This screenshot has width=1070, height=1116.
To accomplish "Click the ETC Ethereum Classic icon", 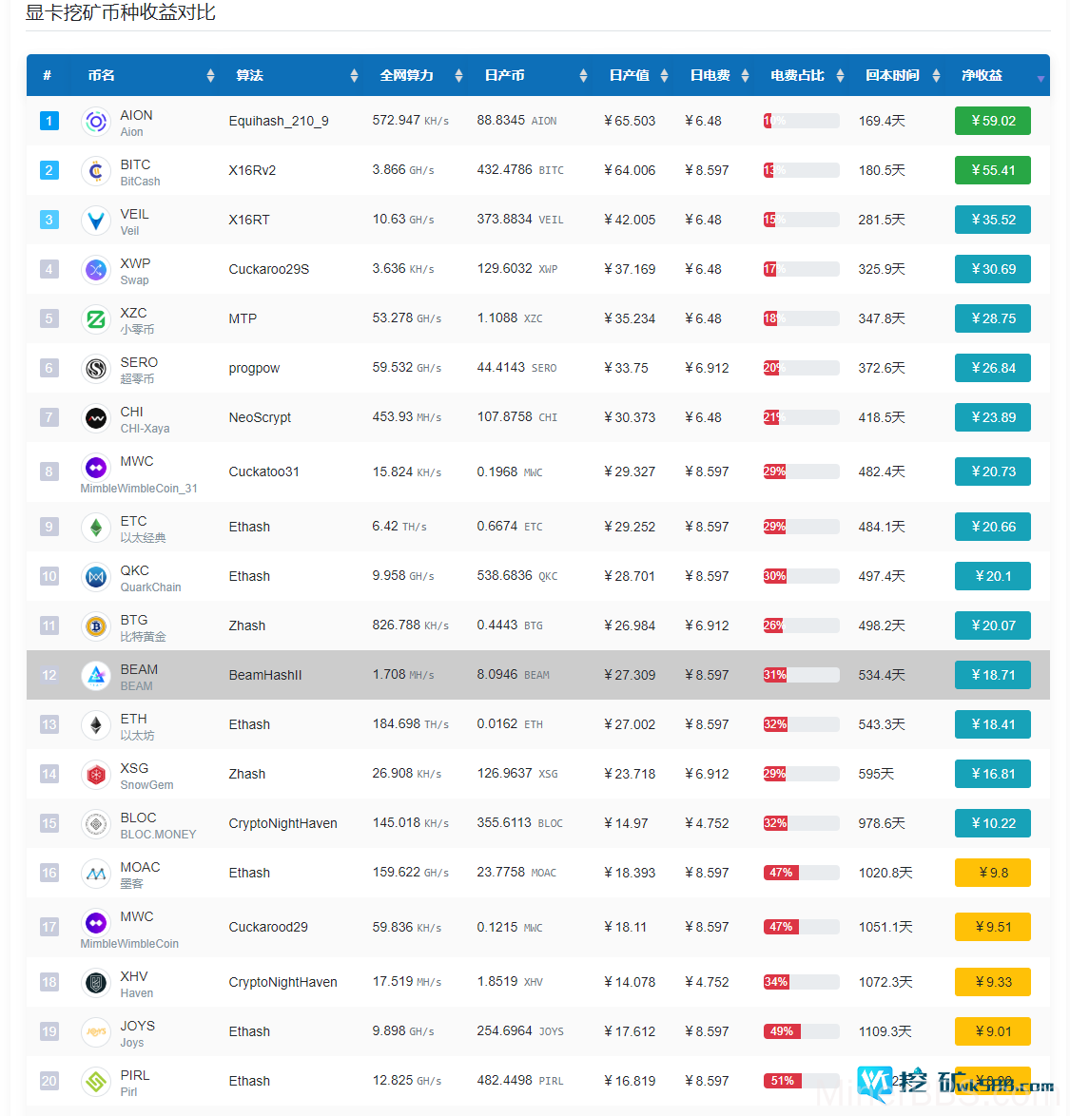I will pos(96,528).
